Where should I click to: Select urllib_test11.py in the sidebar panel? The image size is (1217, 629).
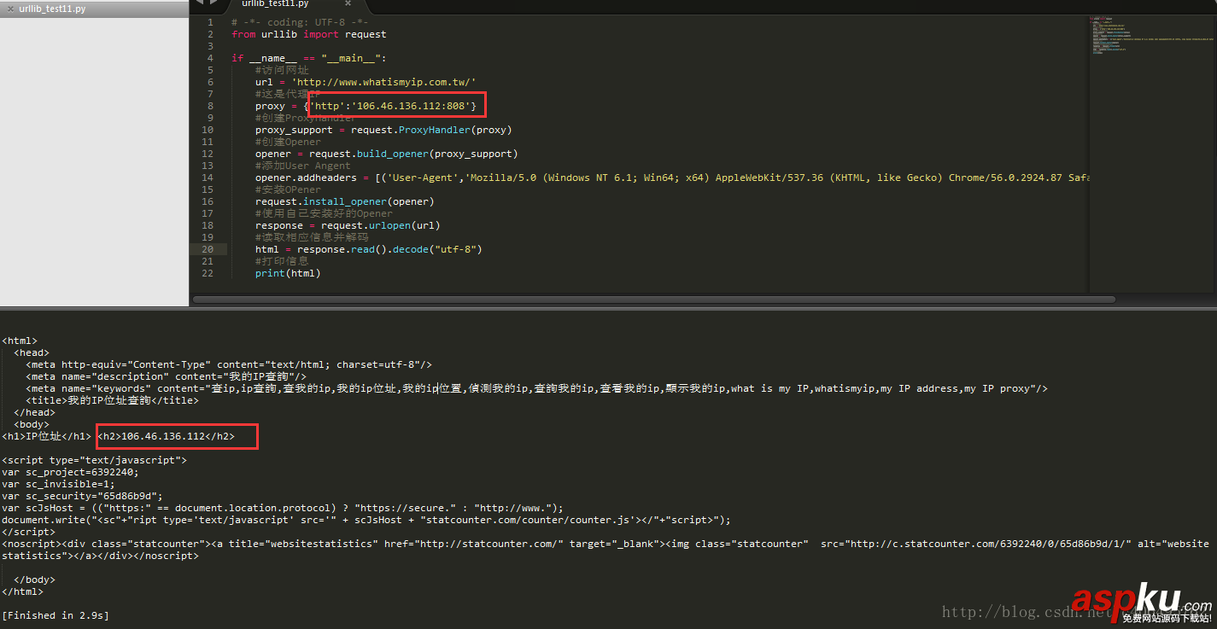coord(51,9)
